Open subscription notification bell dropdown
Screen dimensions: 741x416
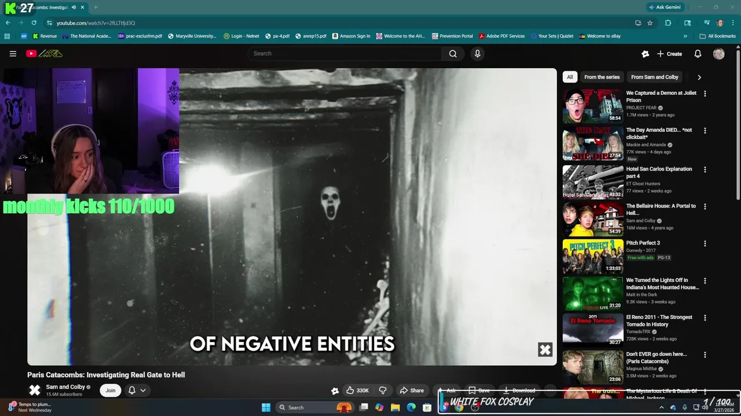(x=137, y=390)
